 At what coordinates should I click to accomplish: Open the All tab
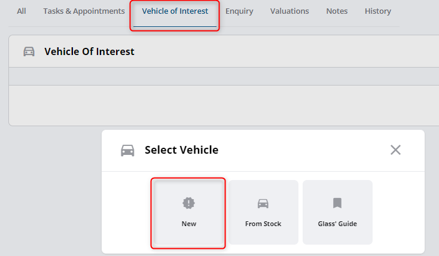(22, 11)
